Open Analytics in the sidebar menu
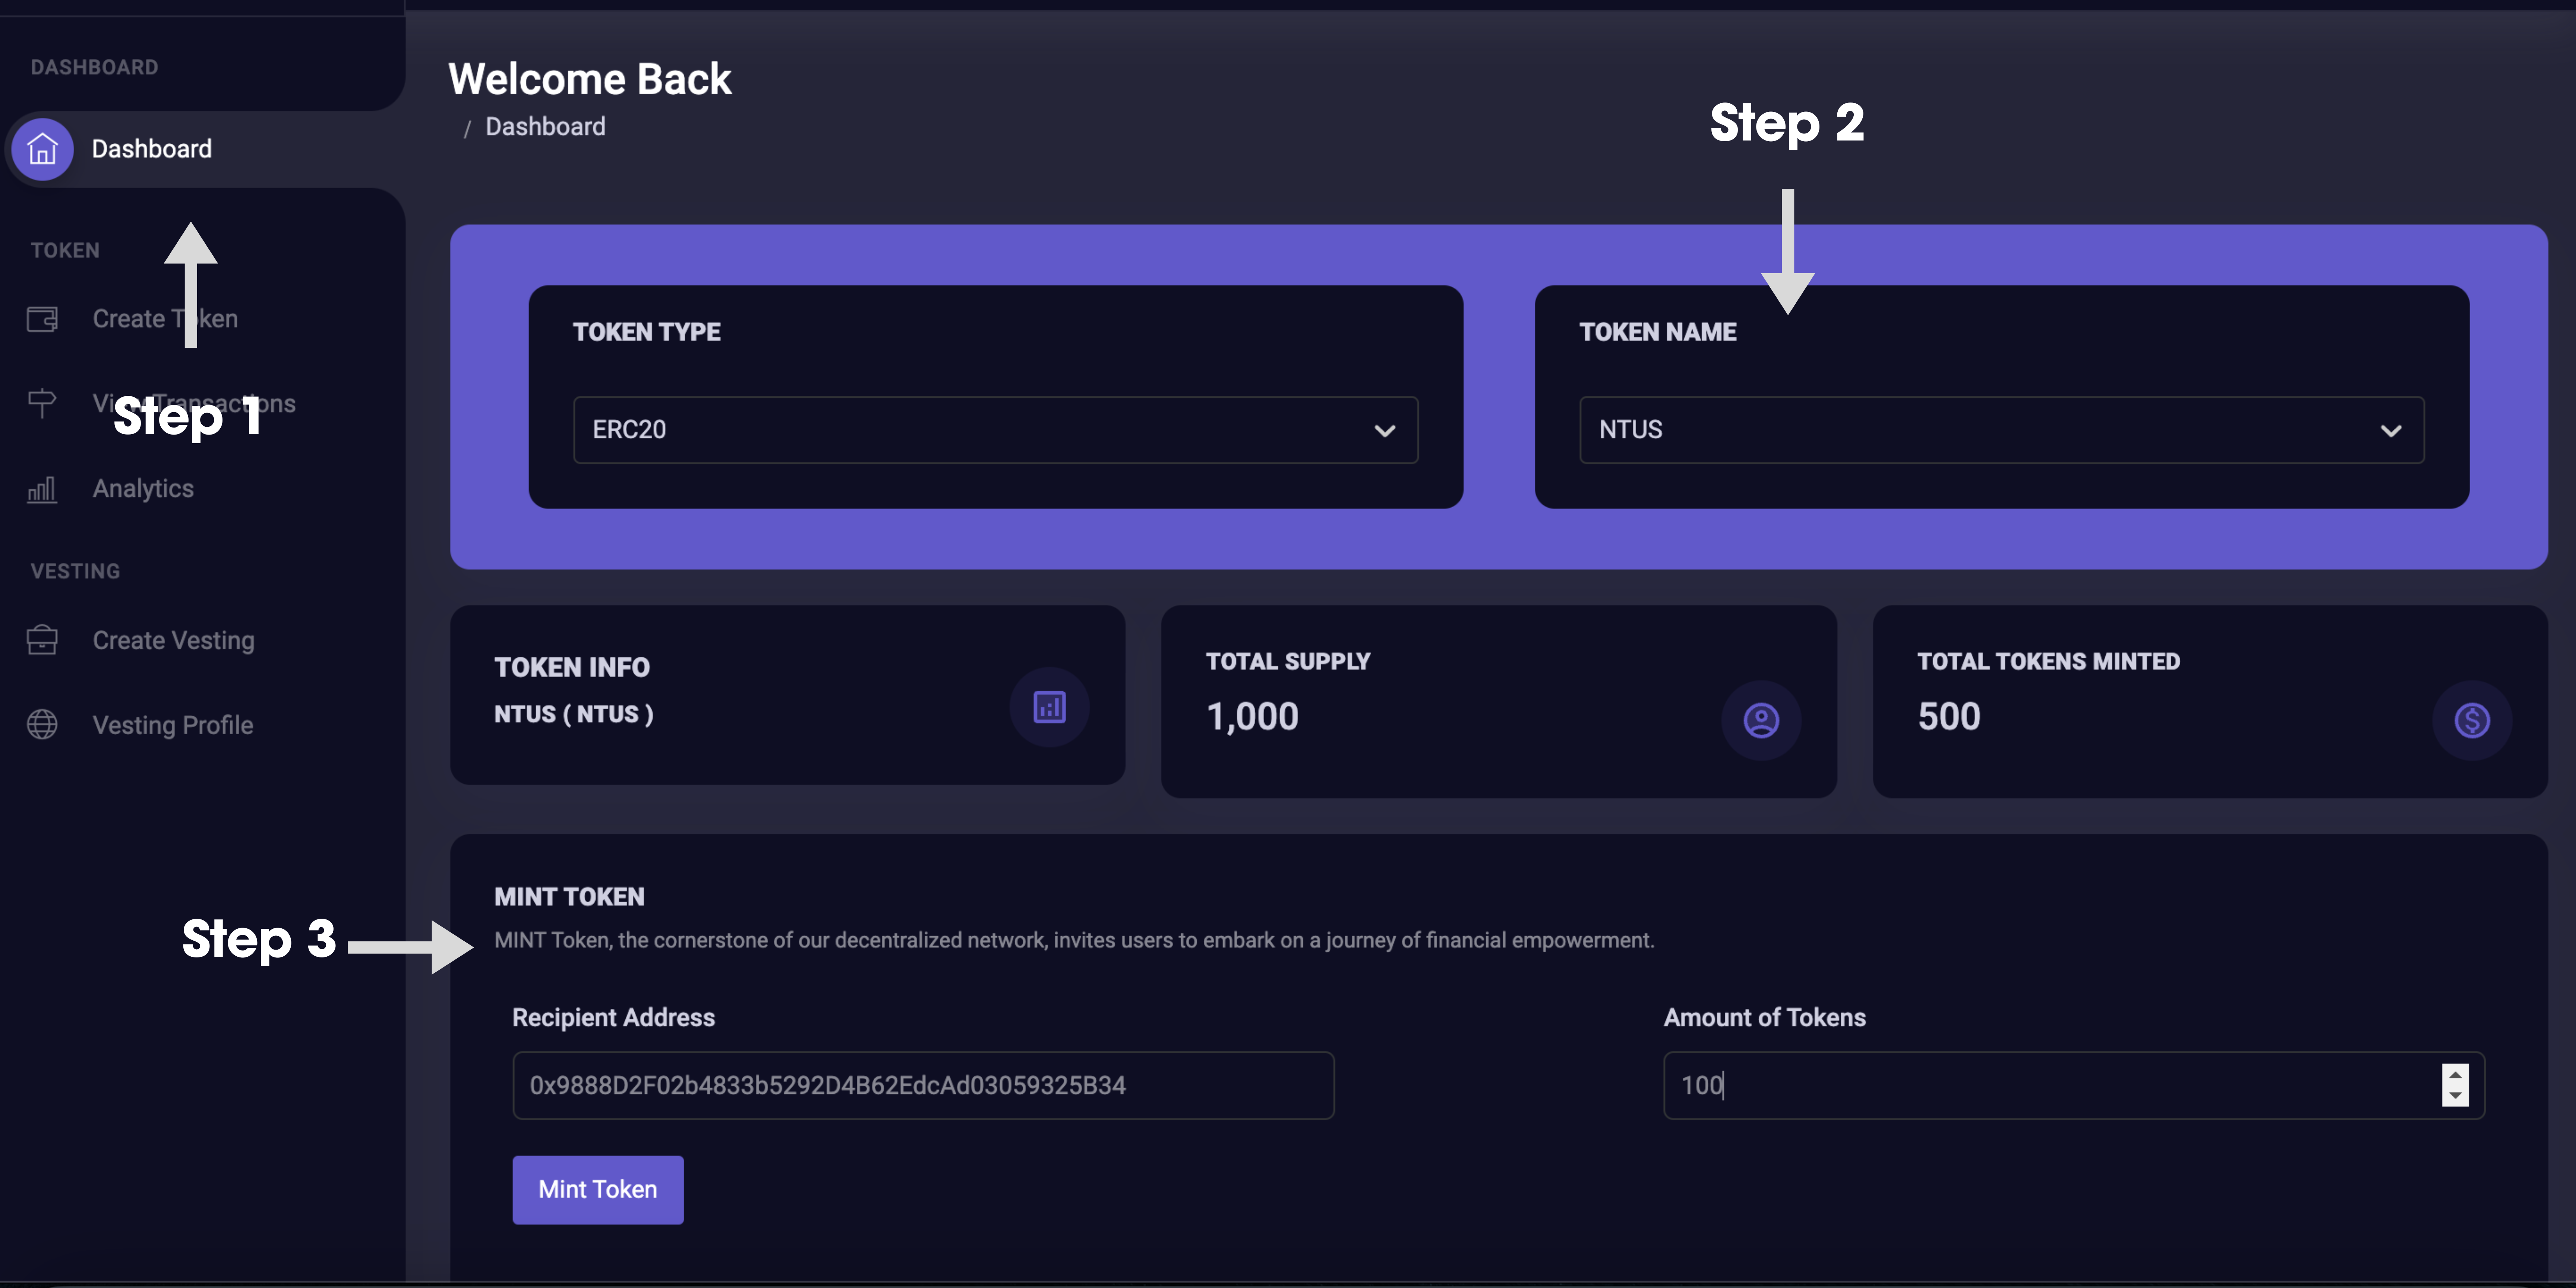Screen dimensions: 2576x1288 point(143,489)
